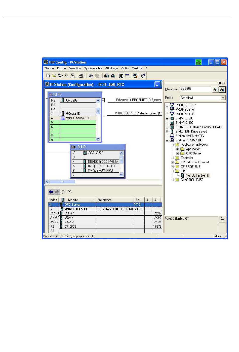Expand the PROFINET IO catalog node
239x352 pixels.
click(x=167, y=114)
